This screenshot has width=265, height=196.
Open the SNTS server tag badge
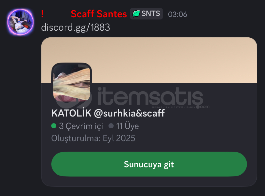(146, 14)
